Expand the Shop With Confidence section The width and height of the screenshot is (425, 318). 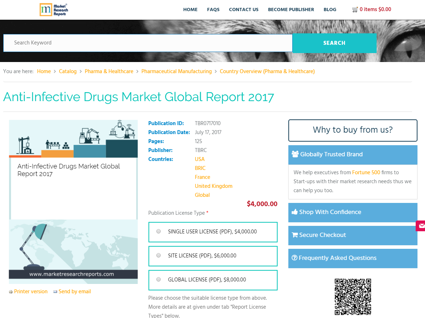pyautogui.click(x=353, y=212)
